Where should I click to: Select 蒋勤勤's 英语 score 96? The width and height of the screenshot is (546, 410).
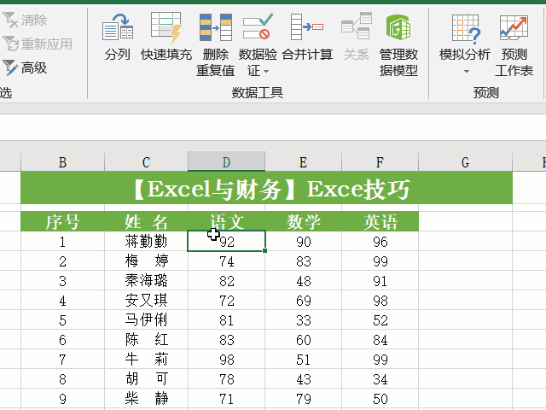click(x=380, y=241)
